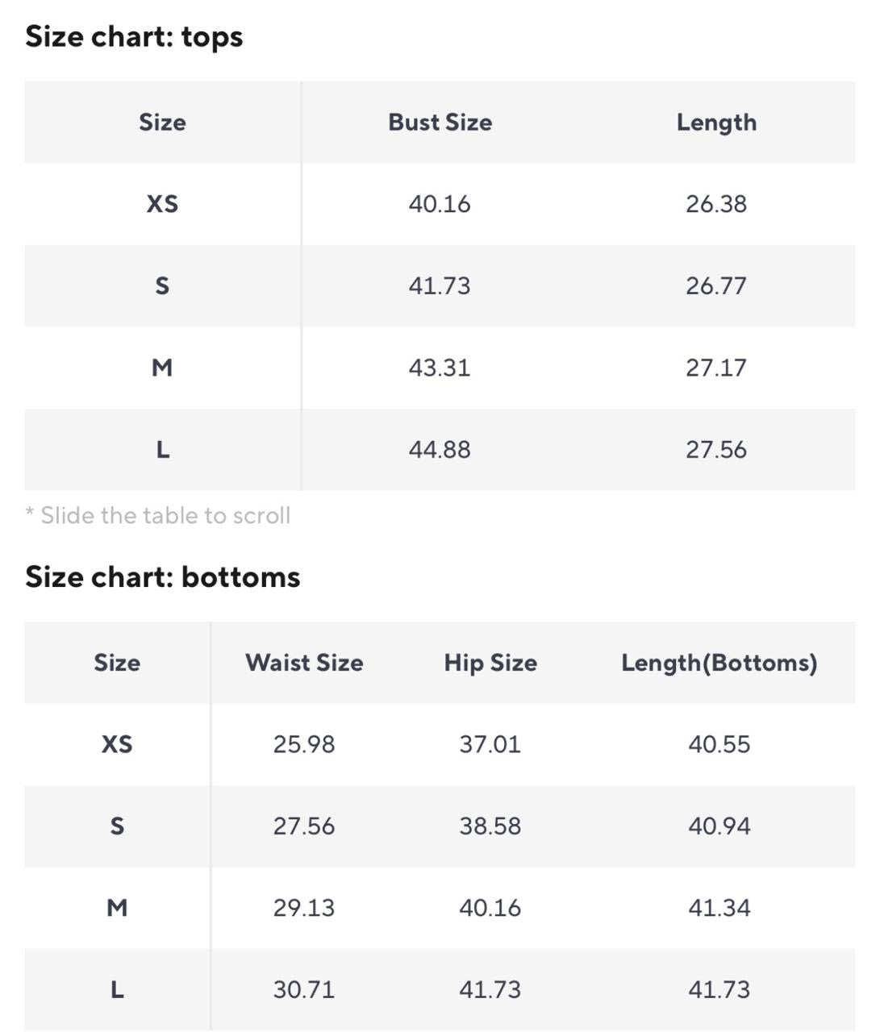This screenshot has height=1032, width=880.
Task: Click the 'Size chart: tops' heading
Action: click(134, 37)
